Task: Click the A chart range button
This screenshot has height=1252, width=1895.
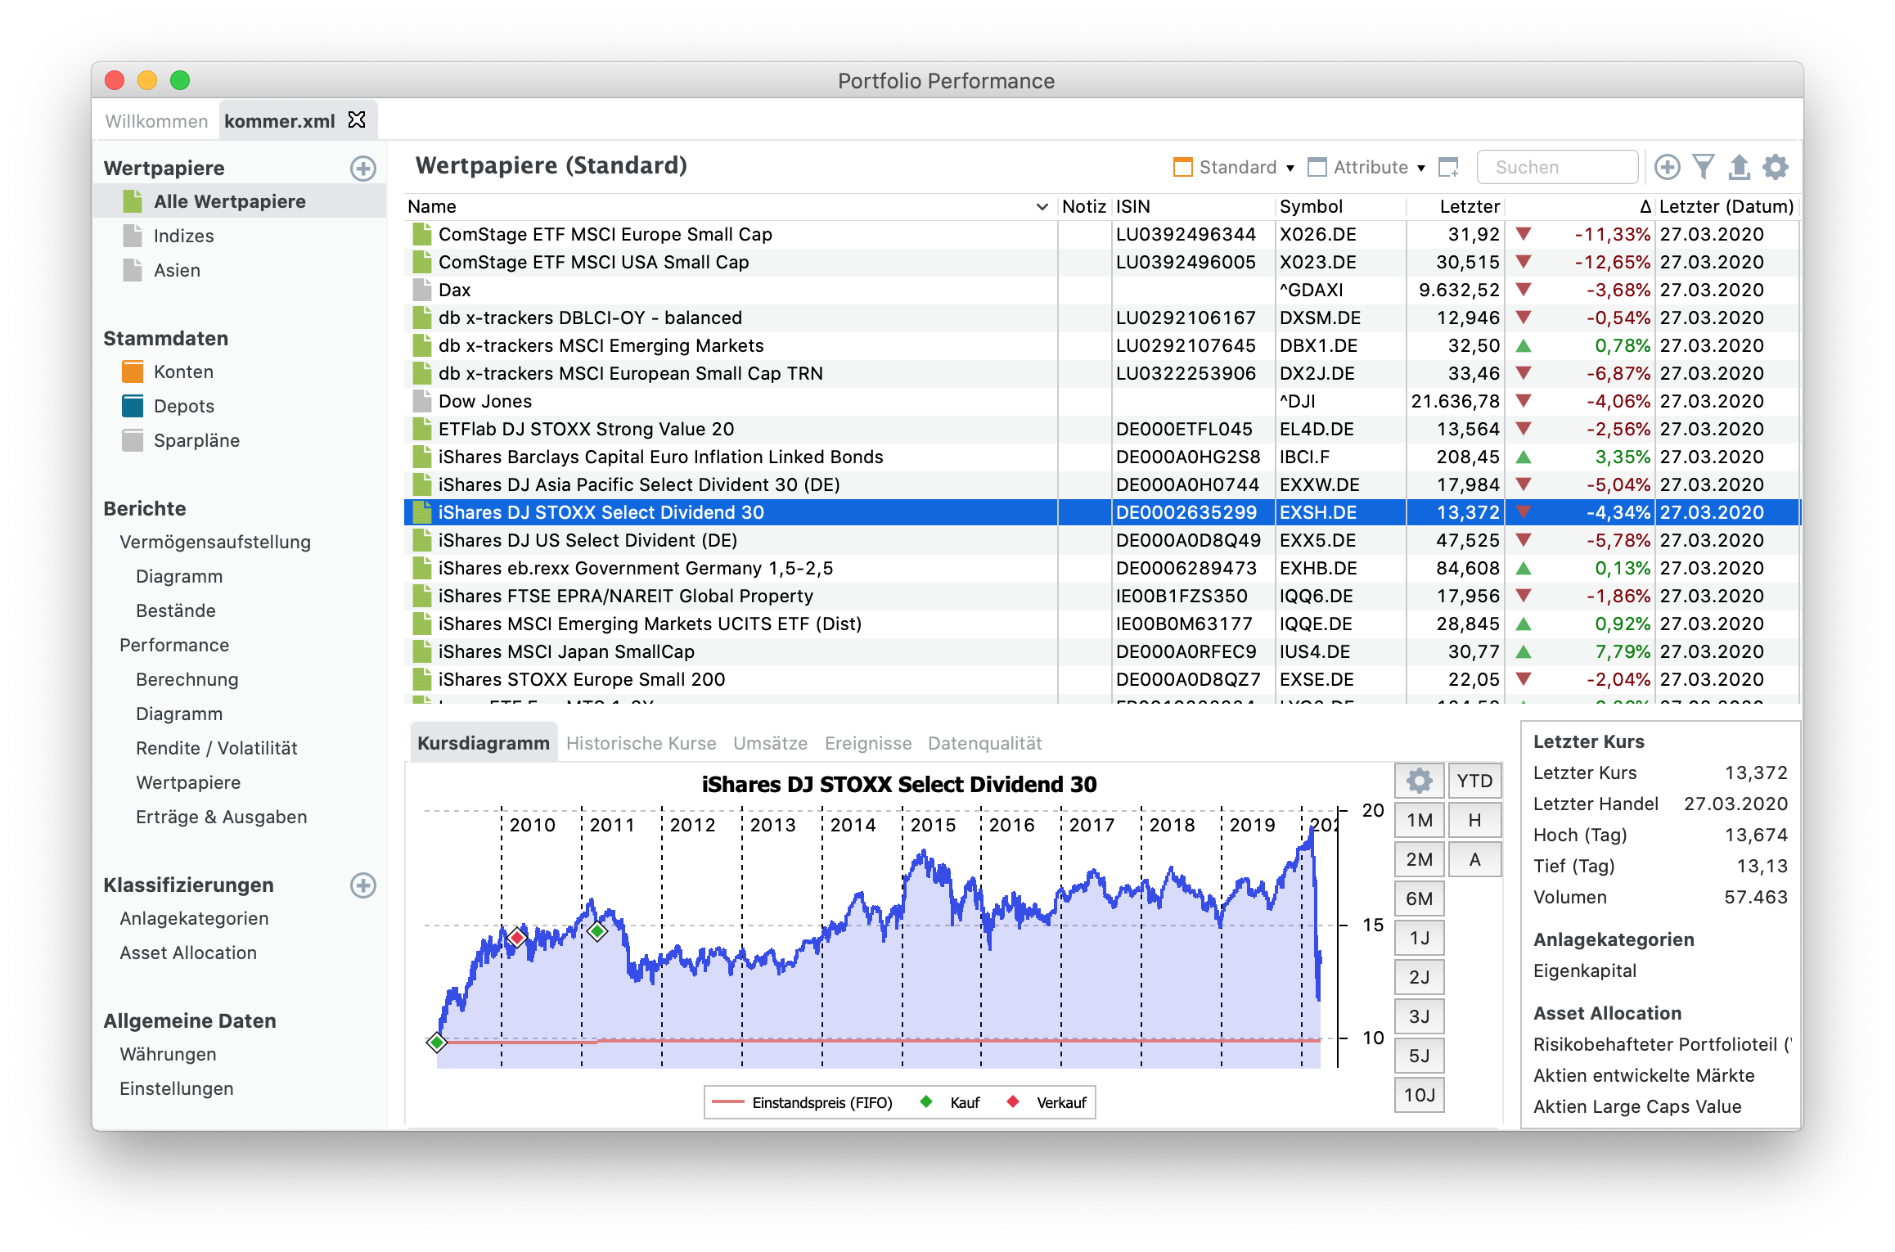Action: coord(1474,859)
